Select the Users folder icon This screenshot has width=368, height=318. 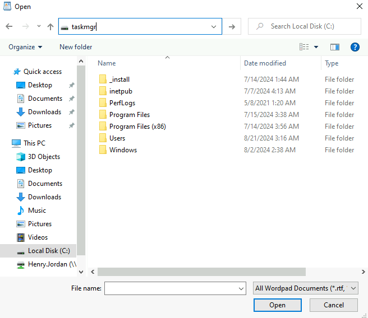(103, 138)
